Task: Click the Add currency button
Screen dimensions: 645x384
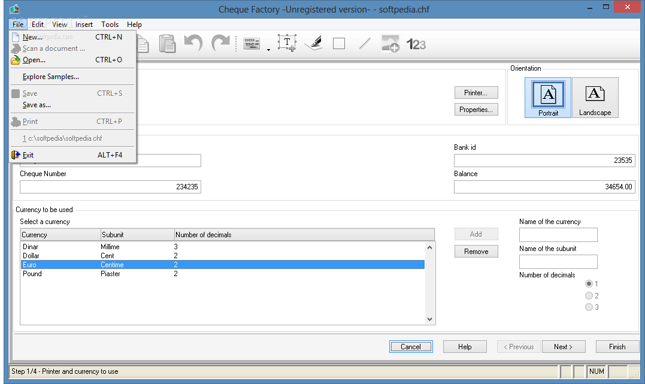Action: coord(476,234)
